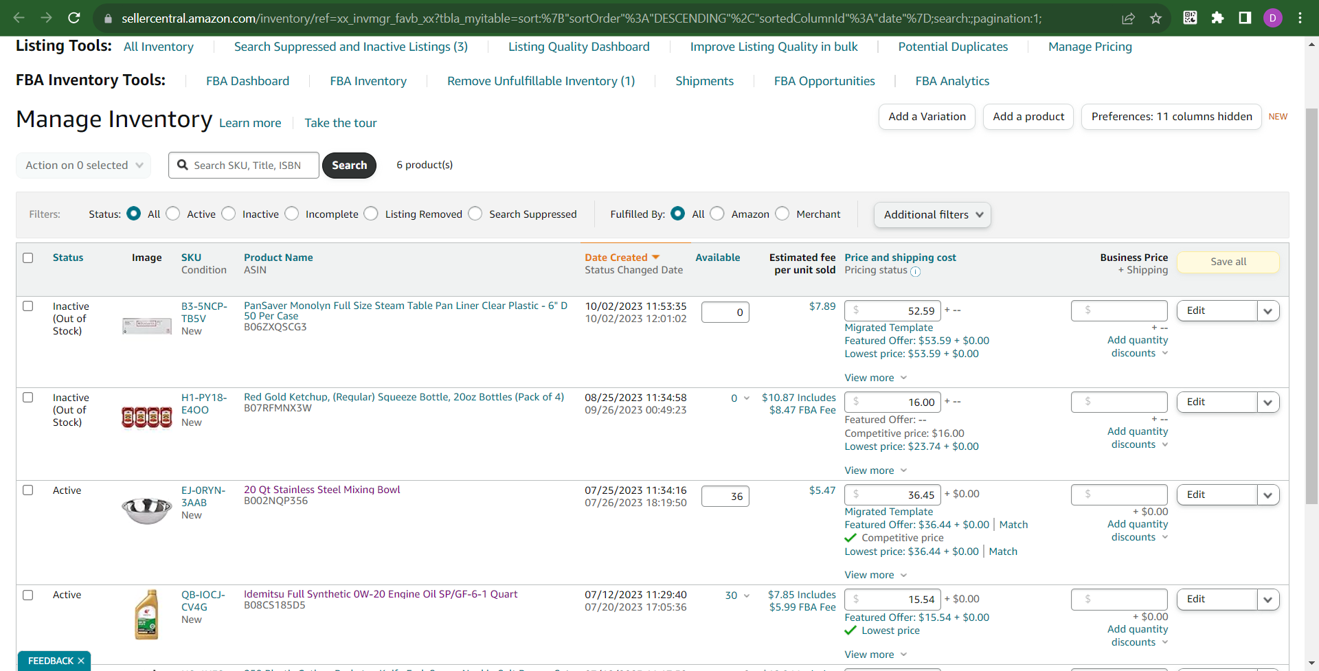The height and width of the screenshot is (671, 1319).
Task: Click the black Search button
Action: [x=349, y=166]
